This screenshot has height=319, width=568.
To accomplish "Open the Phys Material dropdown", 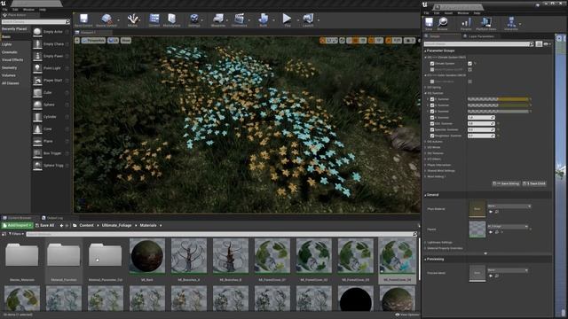I will 509,206.
